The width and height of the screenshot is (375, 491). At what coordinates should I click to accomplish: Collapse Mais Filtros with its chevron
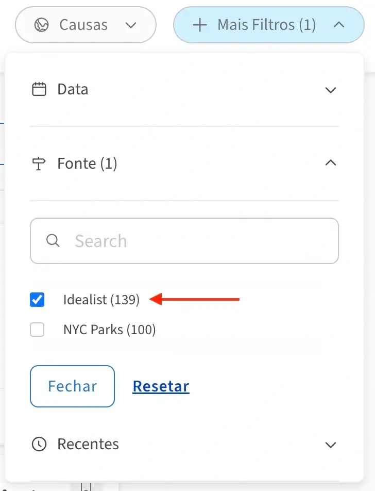(x=338, y=25)
